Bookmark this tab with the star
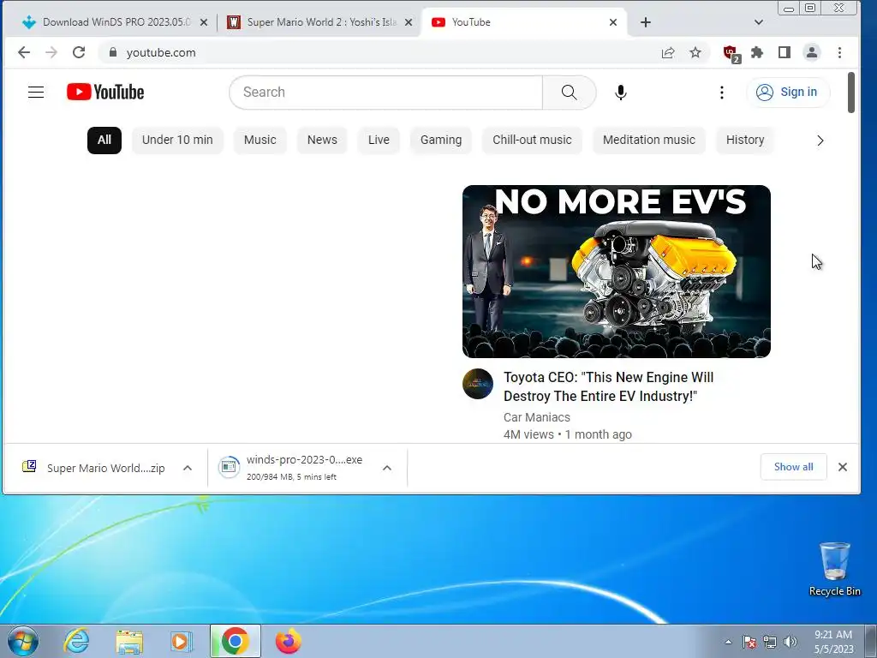 [695, 52]
